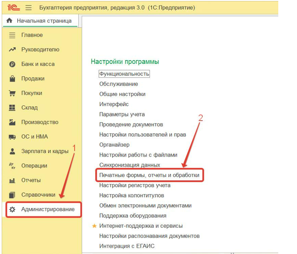Open Настройки распознавания документов link
The image size is (297, 254).
(x=149, y=236)
